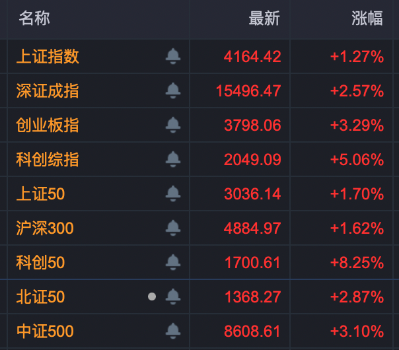Image resolution: width=399 pixels, height=350 pixels.
Task: Click the latest price 4164.42
Action: click(x=252, y=57)
